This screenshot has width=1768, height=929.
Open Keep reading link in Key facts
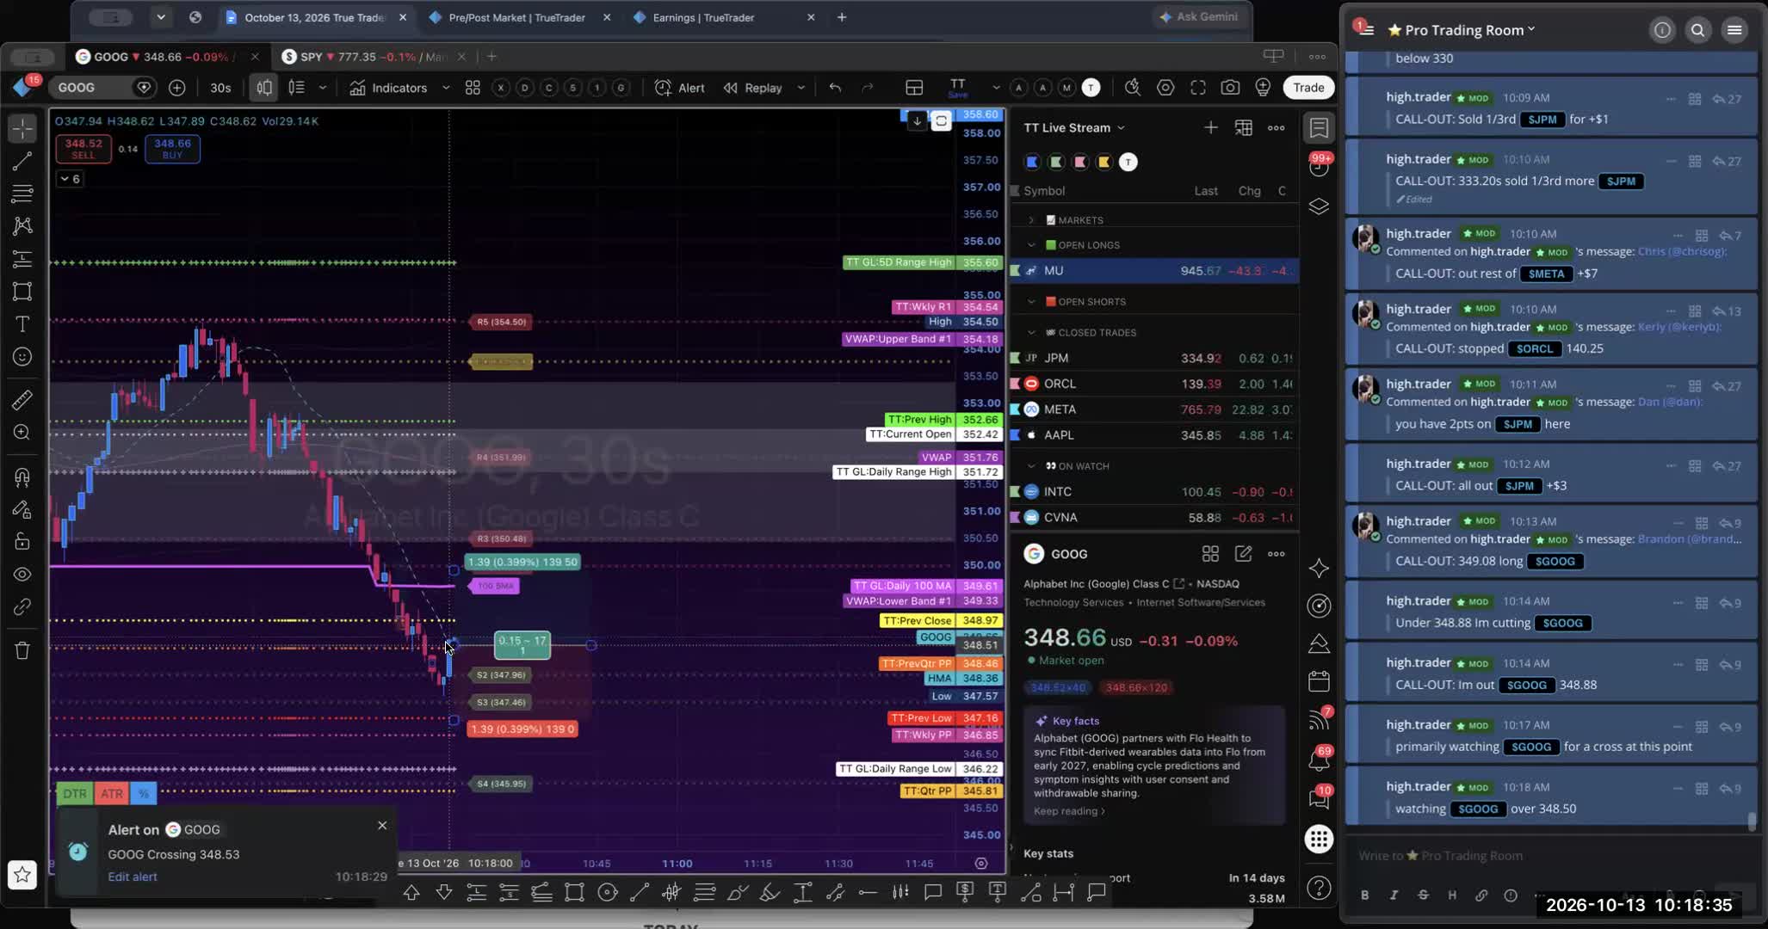click(1069, 811)
